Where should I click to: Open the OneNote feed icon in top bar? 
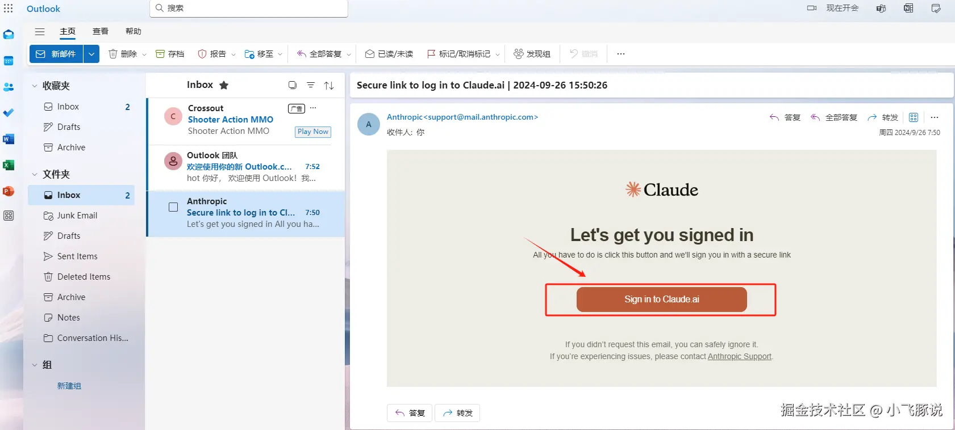(908, 9)
